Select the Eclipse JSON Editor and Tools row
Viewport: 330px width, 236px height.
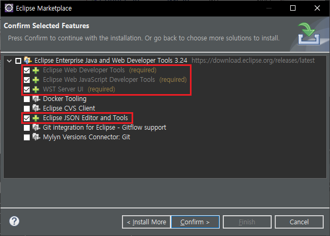[85, 118]
